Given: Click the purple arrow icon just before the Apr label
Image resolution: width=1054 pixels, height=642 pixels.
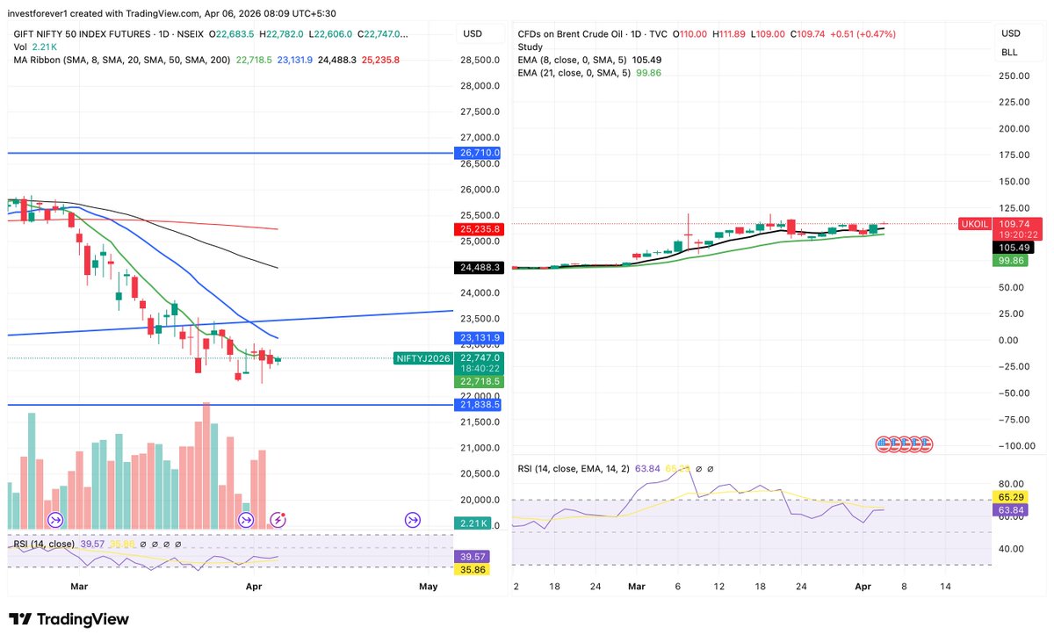Looking at the screenshot, I should coord(247,520).
